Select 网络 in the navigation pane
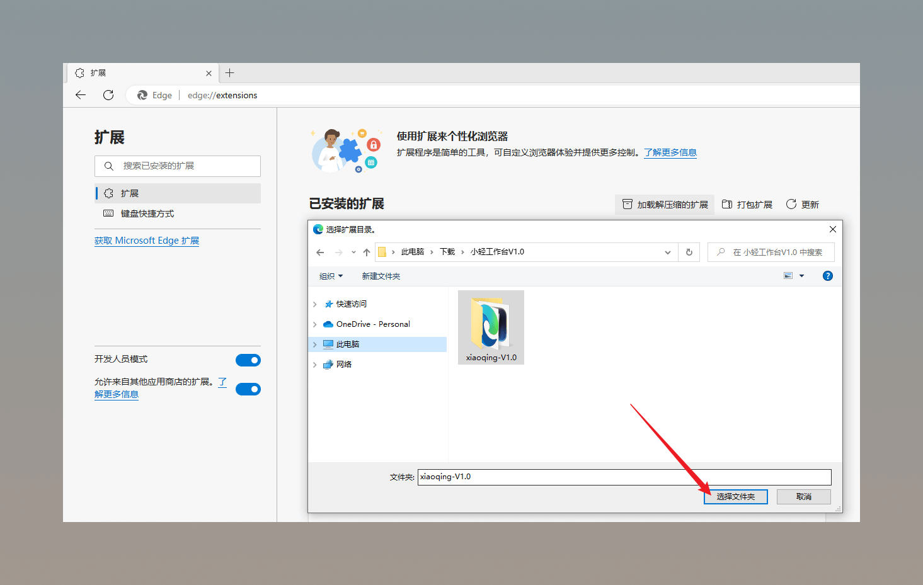 [343, 365]
